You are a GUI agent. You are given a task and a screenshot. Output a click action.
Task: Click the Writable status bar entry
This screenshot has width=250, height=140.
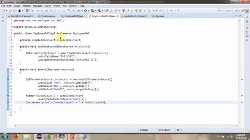[144, 130]
